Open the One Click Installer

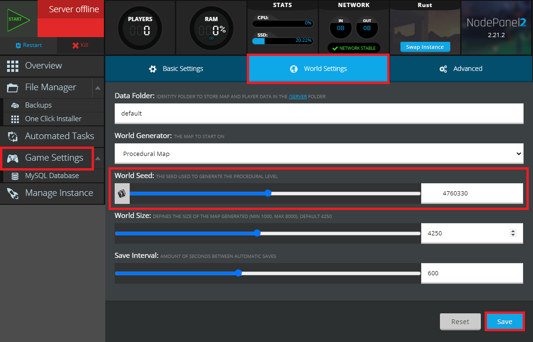click(x=53, y=119)
